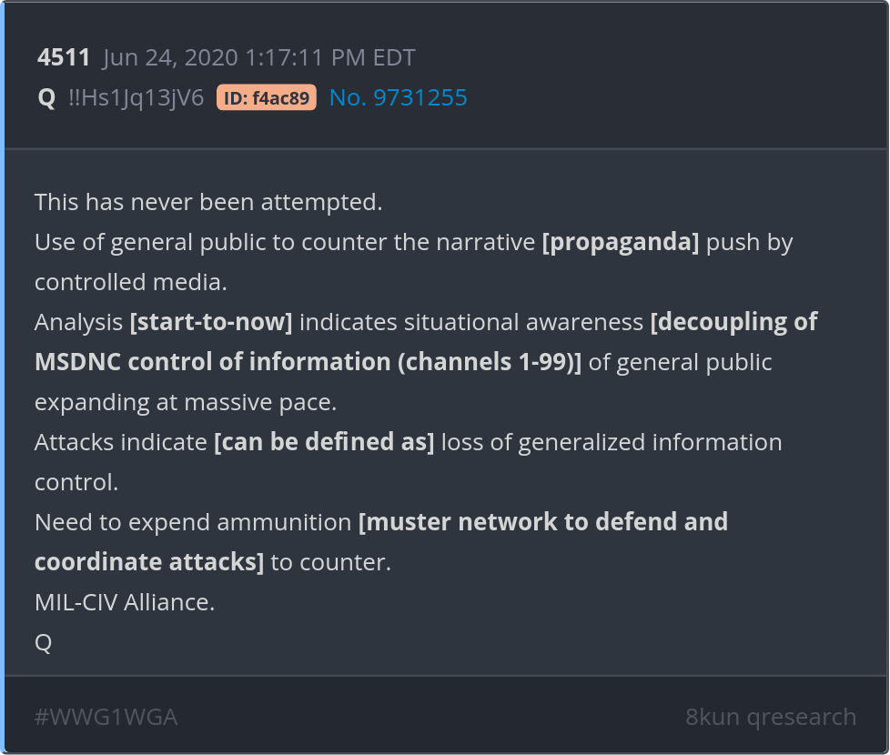This screenshot has width=890, height=755.
Task: Click the bold [can be defined as] phrase
Action: click(324, 442)
